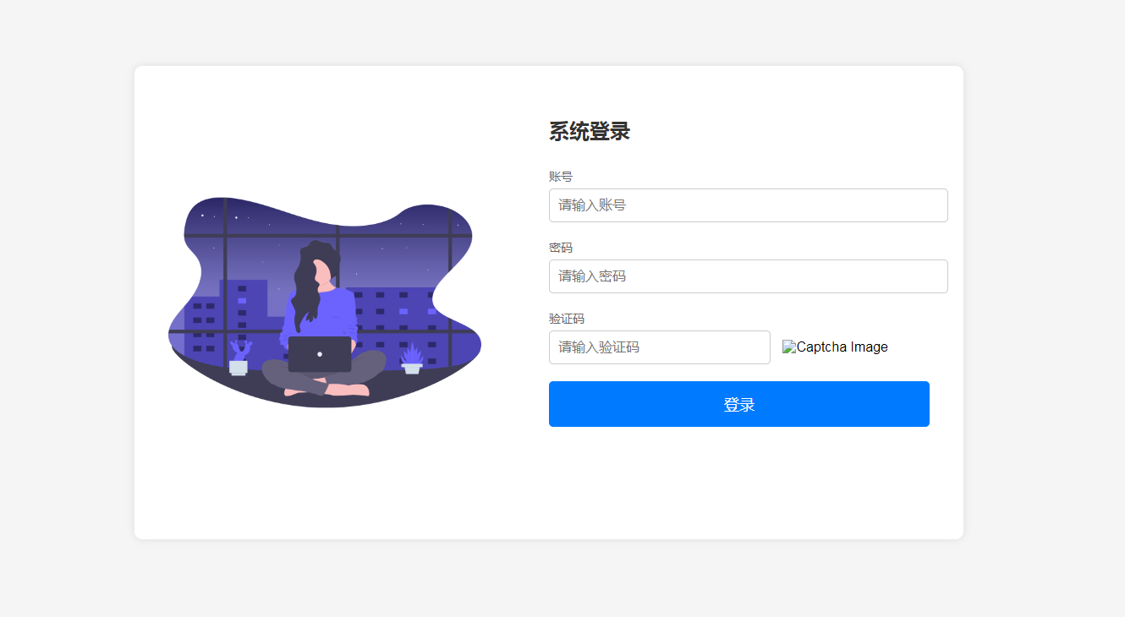Click empty white card area below 登录

point(738,482)
